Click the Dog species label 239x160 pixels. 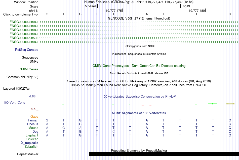[x=35, y=132]
